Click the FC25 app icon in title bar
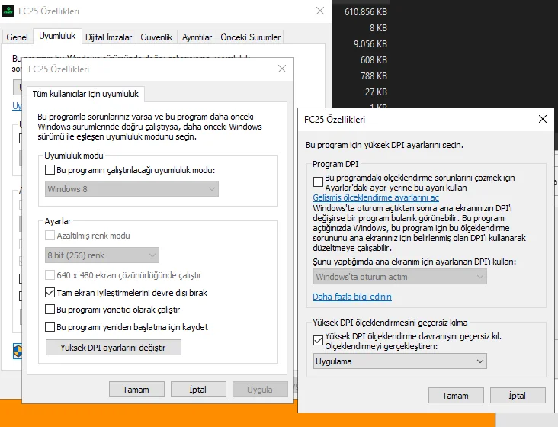558x427 pixels. click(8, 11)
